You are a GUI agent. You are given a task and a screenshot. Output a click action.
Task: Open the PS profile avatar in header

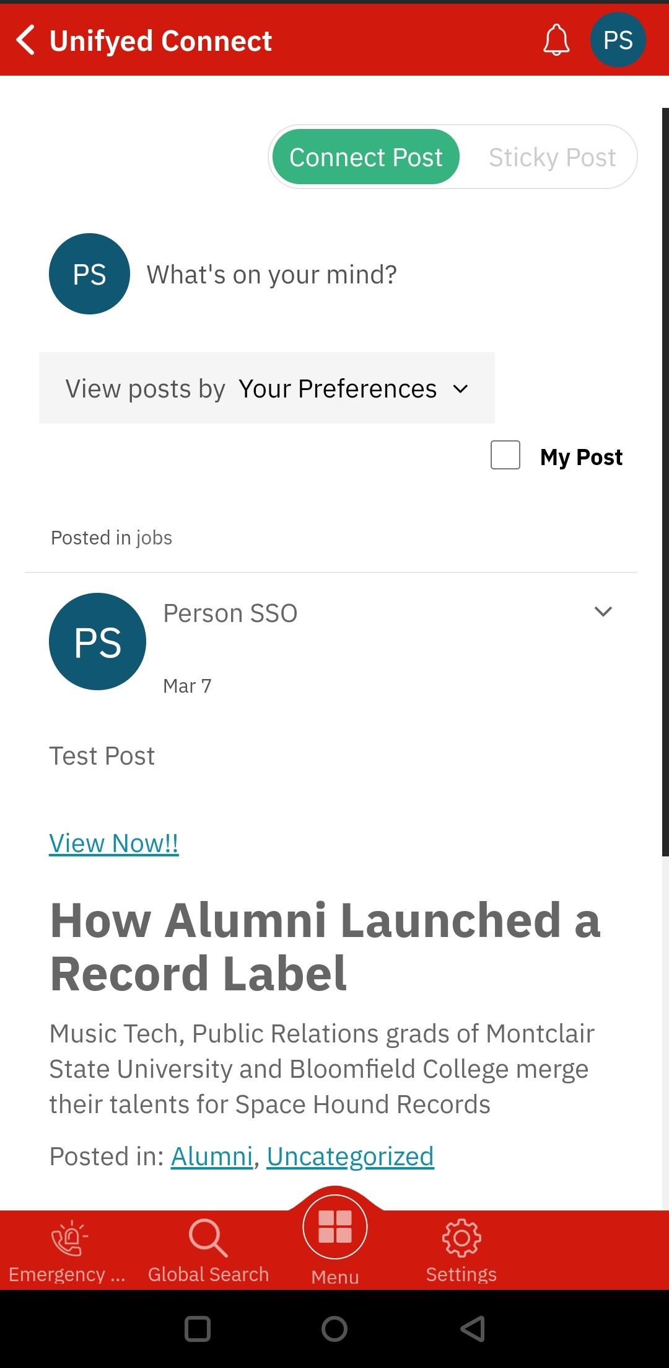point(618,40)
